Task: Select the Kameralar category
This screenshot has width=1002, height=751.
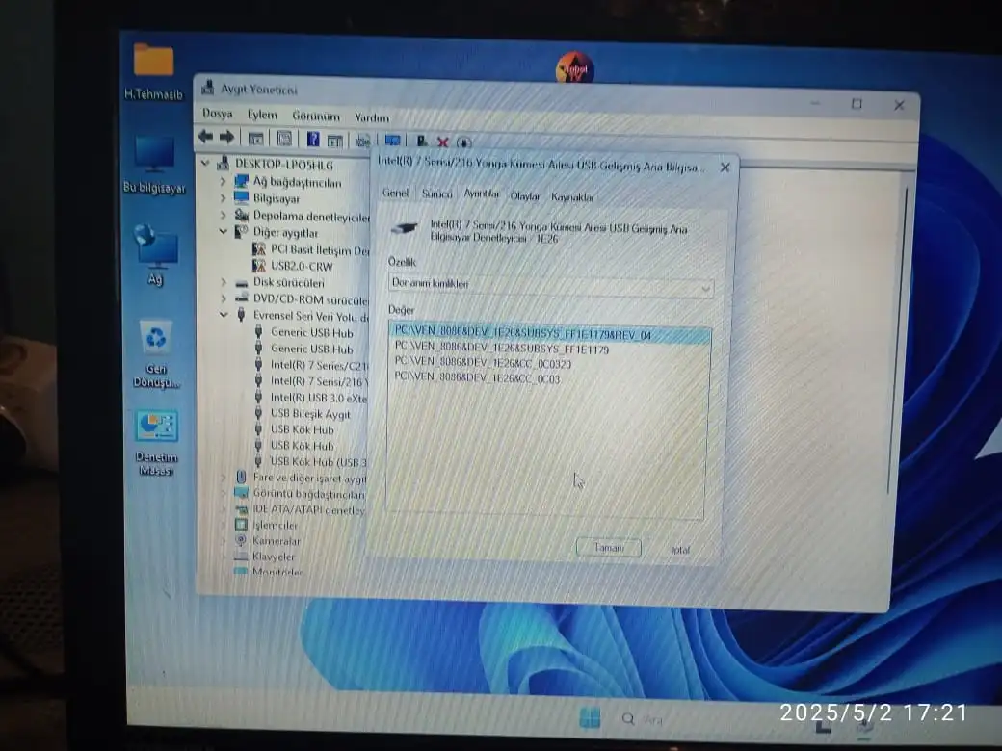Action: click(277, 541)
